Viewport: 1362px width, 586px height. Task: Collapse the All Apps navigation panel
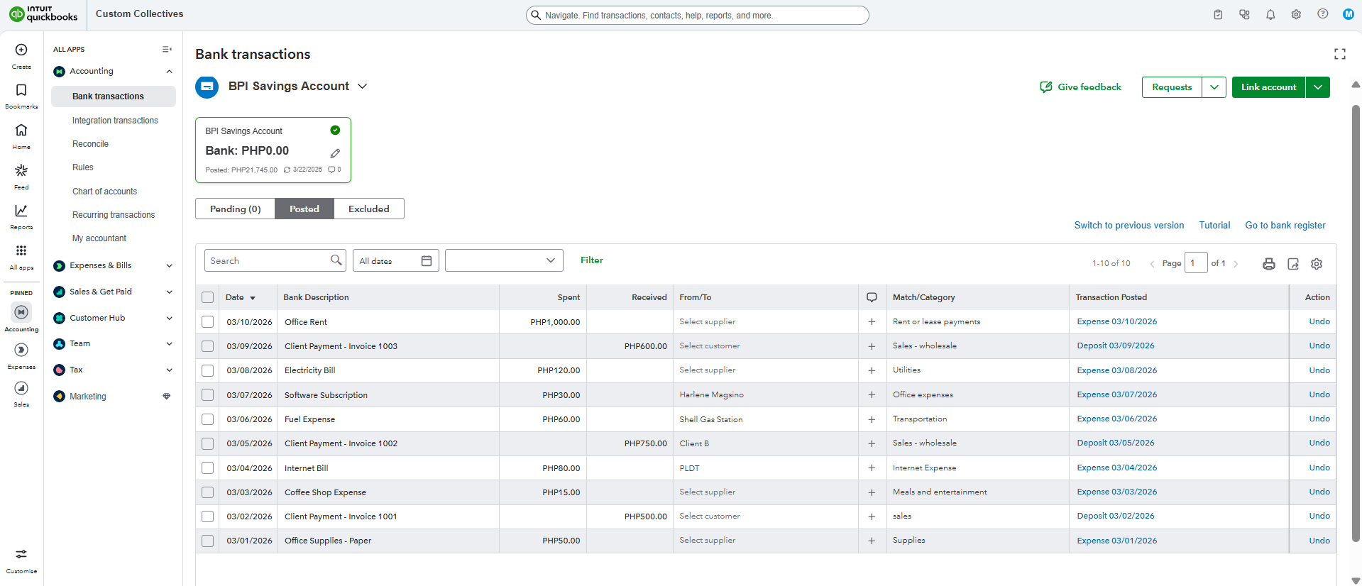coord(167,49)
